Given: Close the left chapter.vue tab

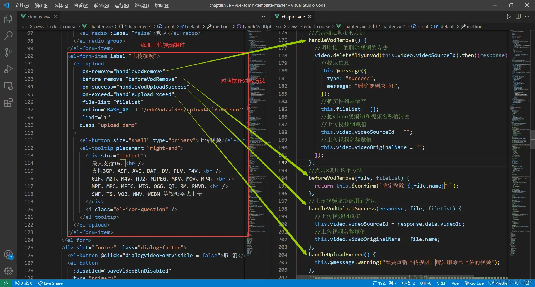Looking at the screenshot, I should pos(55,17).
